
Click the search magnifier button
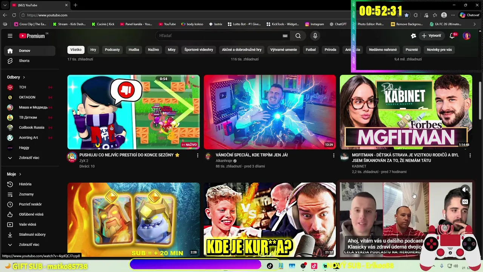tap(298, 36)
